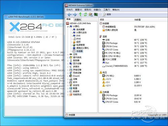Select the 超频 flame item
The width and height of the screenshot is (168, 126).
[77, 42]
